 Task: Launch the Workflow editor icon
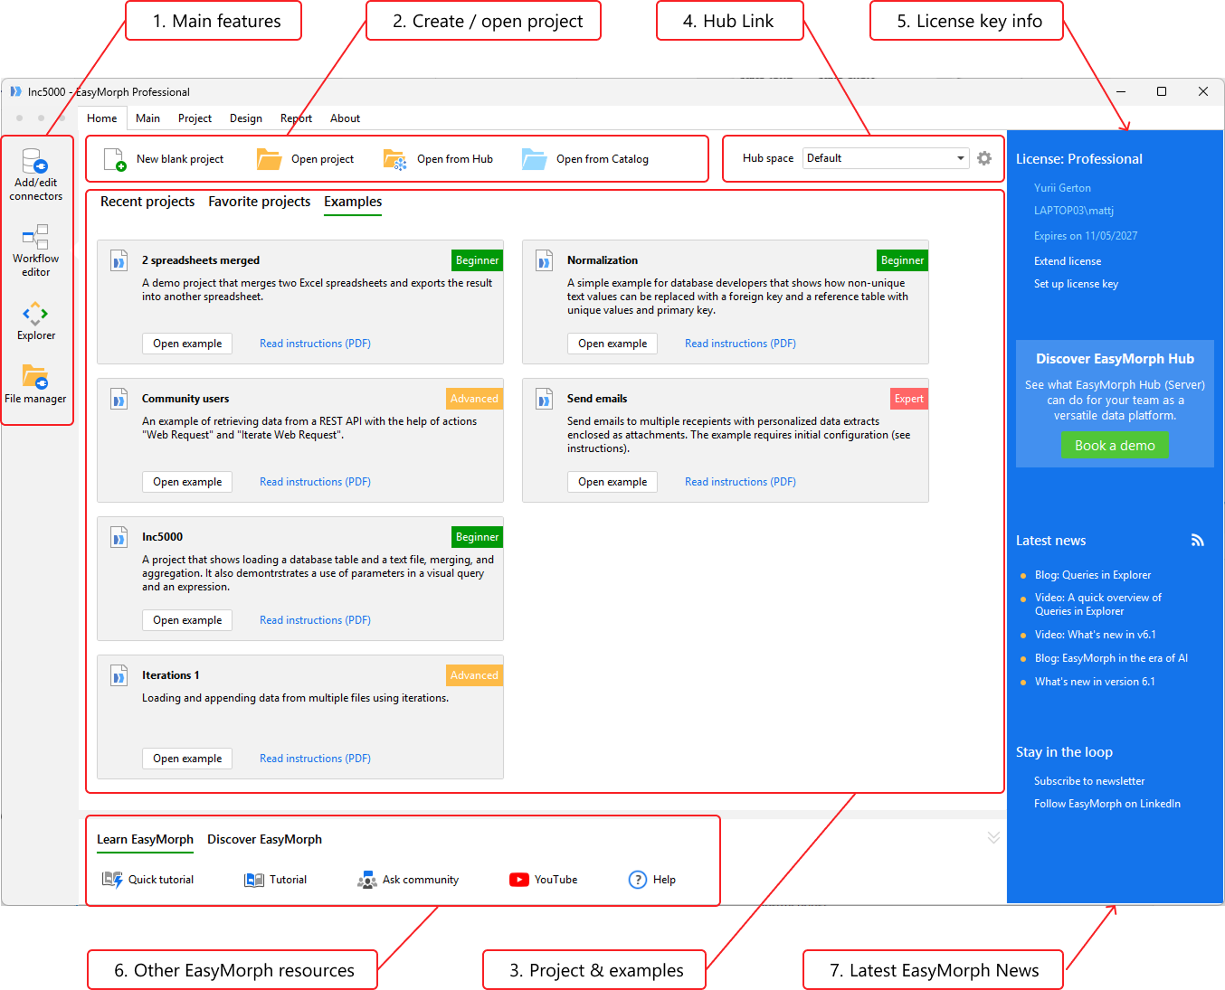pyautogui.click(x=35, y=237)
